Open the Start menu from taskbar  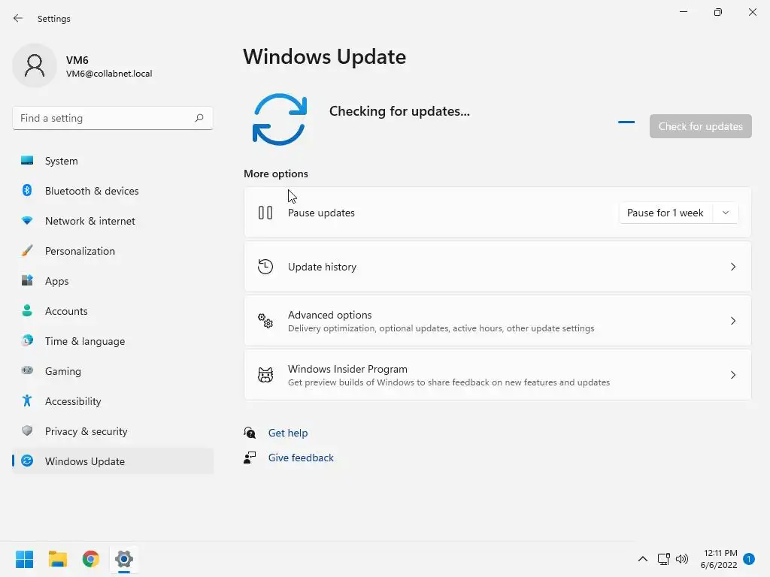25,559
